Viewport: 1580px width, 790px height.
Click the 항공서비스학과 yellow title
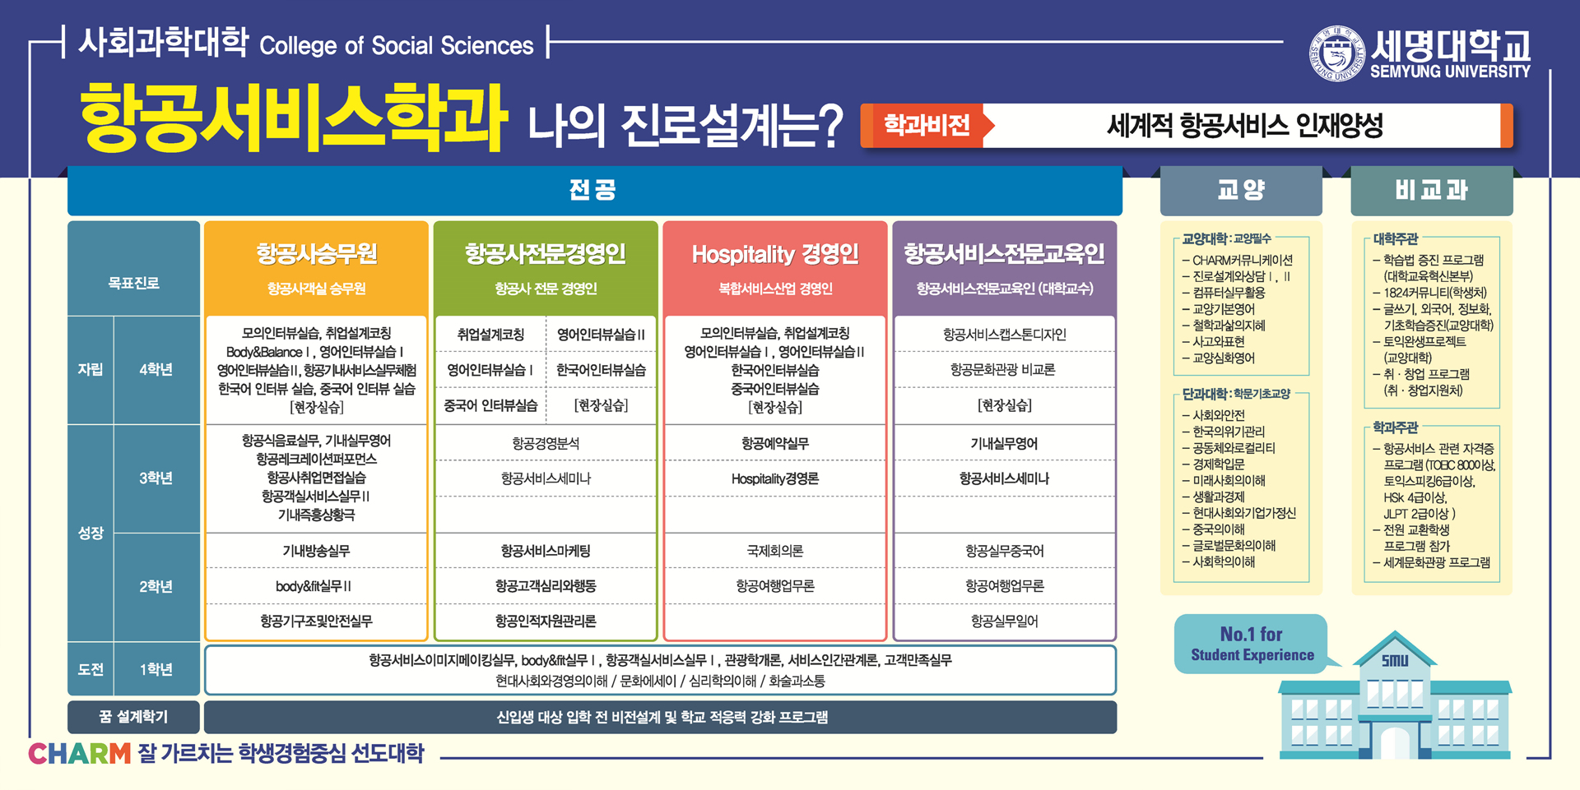(293, 118)
